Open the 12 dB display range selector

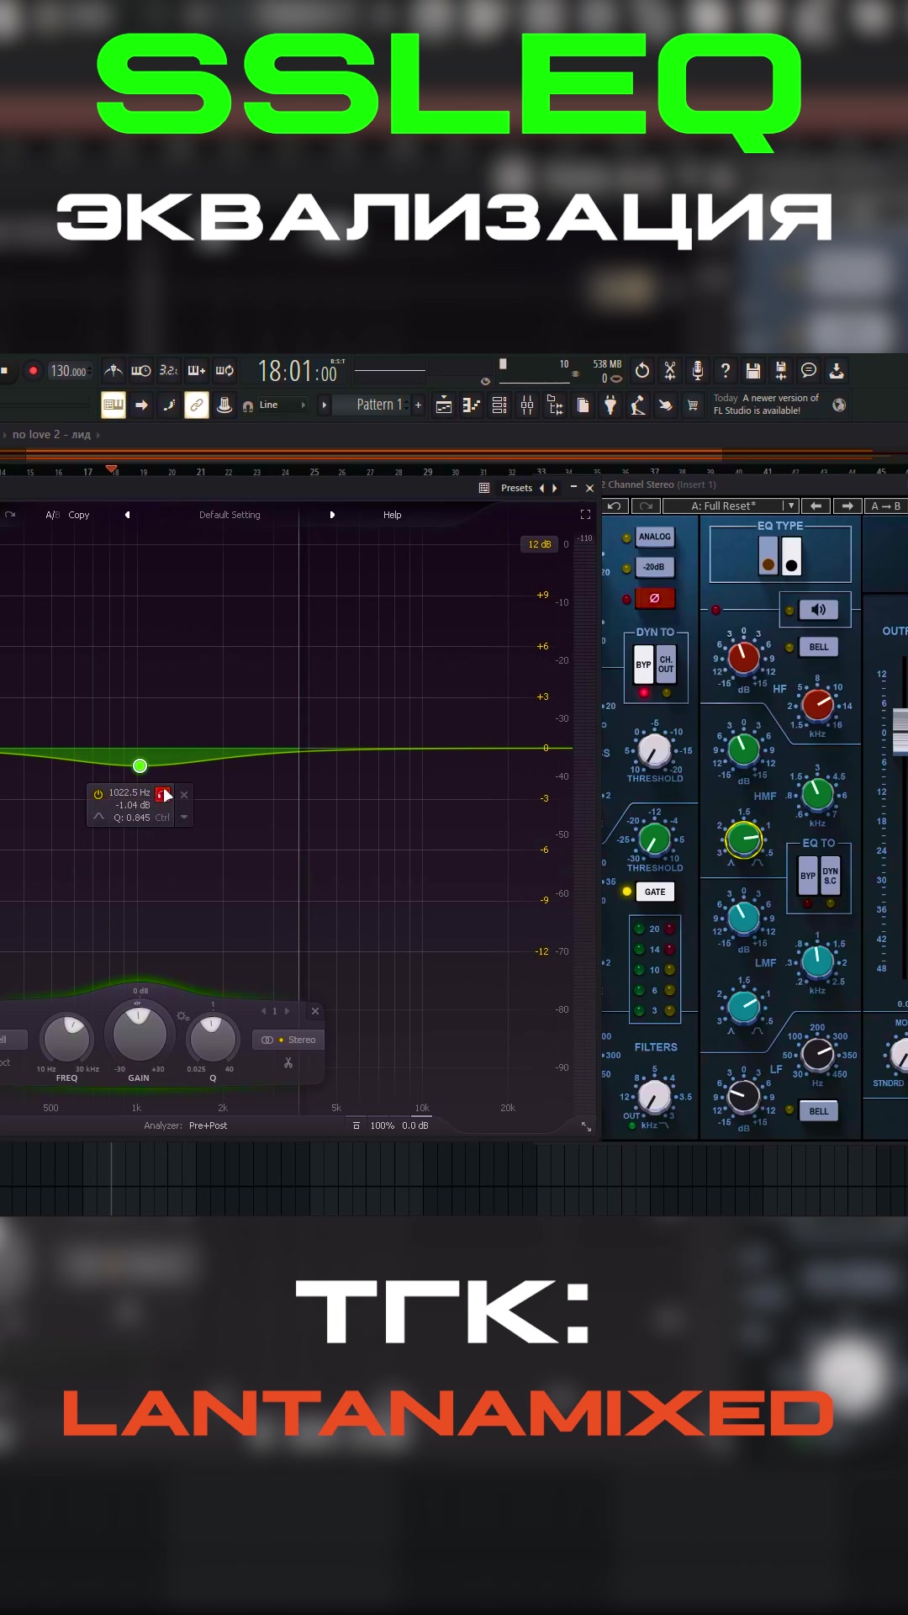[x=539, y=544]
